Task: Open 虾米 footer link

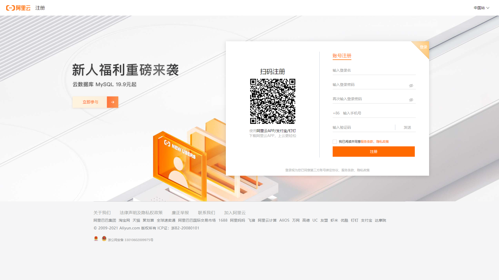Action: pyautogui.click(x=334, y=220)
